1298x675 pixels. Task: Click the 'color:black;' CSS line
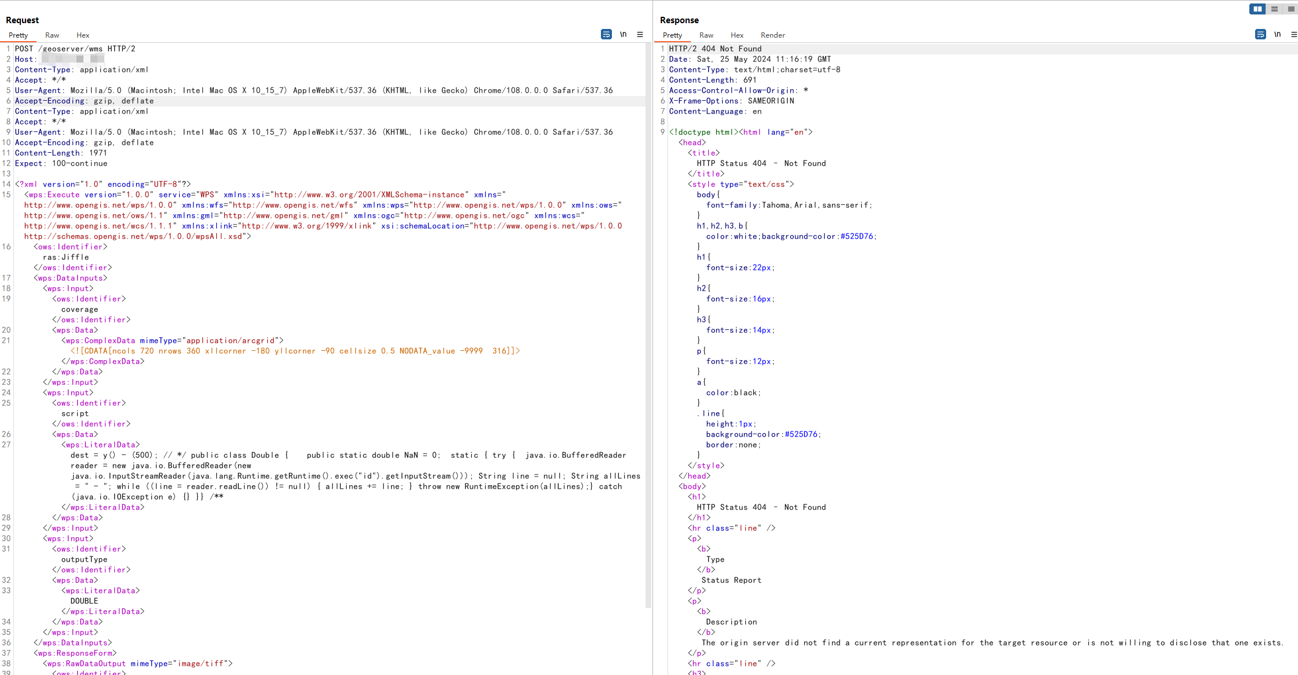734,392
